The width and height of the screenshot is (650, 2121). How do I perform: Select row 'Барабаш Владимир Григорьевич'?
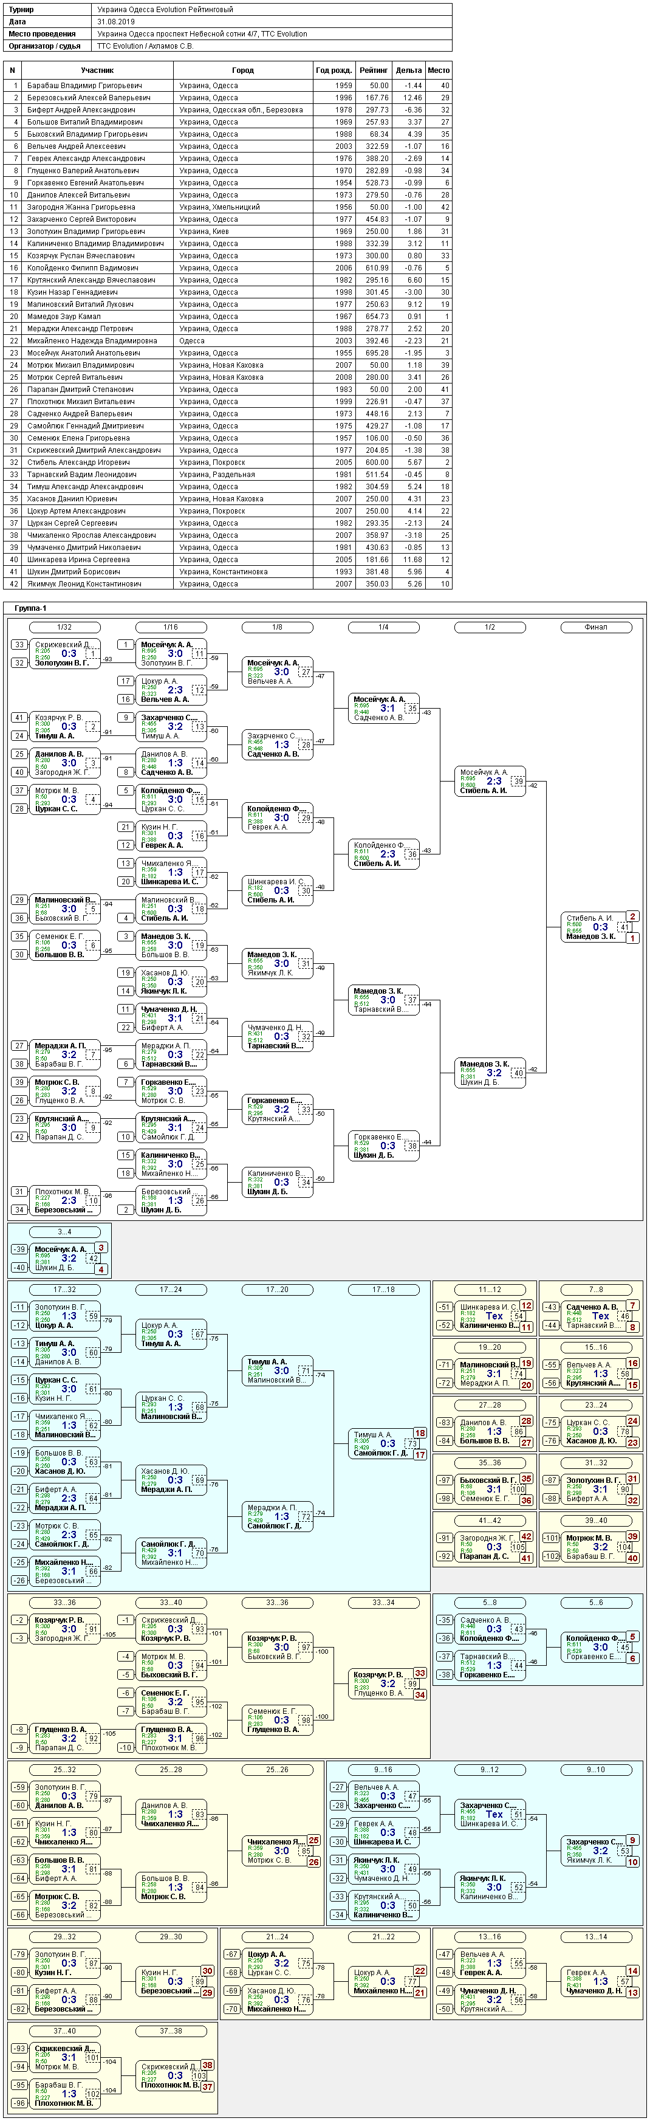click(x=228, y=86)
